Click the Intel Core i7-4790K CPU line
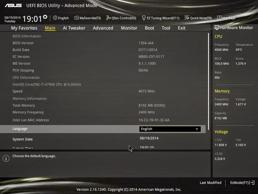Image resolution: width=258 pixels, height=194 pixels. click(47, 84)
